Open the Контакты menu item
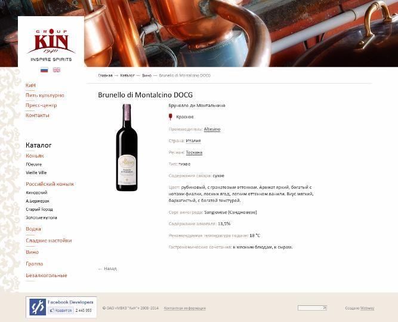 point(38,115)
